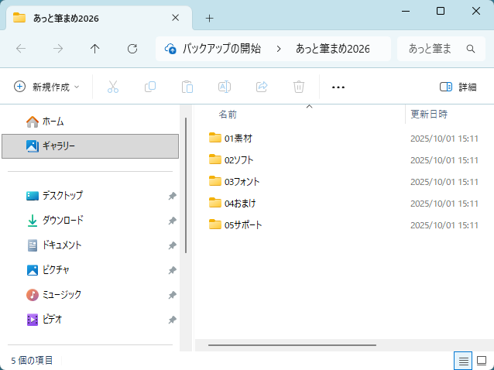Click the バックアップの開始 breadcrumb
The image size is (494, 370).
tap(221, 49)
